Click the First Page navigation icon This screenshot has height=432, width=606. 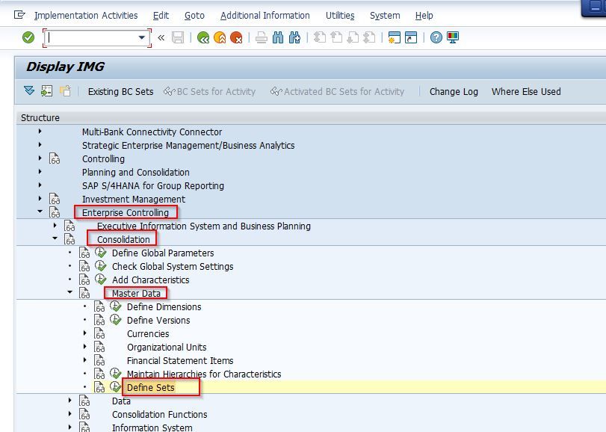point(320,37)
